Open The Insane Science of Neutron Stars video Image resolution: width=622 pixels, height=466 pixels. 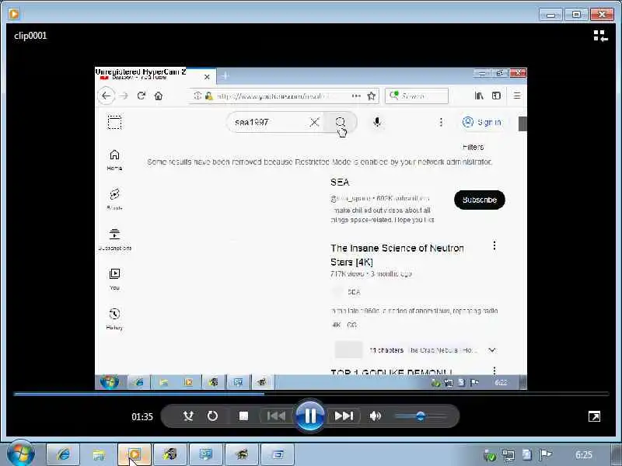point(397,255)
